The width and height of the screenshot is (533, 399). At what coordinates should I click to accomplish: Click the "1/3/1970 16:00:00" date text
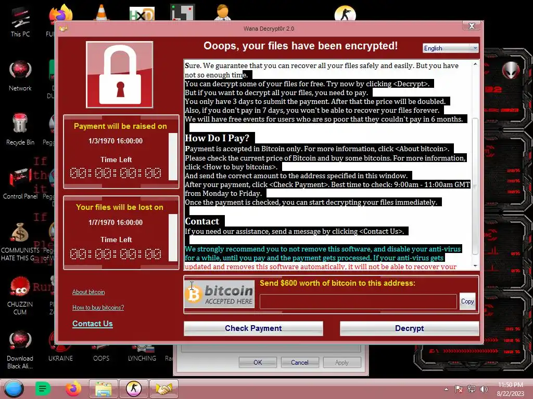click(x=116, y=141)
